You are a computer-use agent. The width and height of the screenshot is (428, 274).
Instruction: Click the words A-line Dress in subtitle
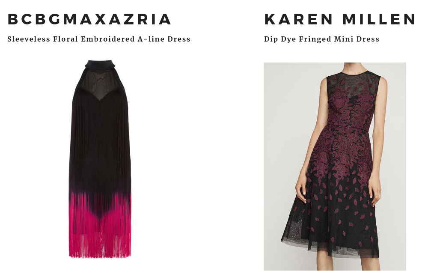click(x=164, y=39)
